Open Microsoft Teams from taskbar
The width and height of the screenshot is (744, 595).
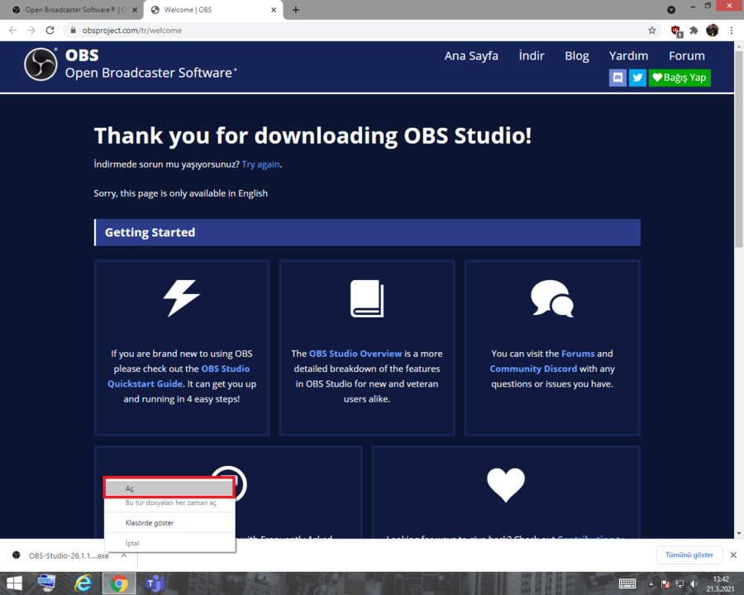coord(155,583)
